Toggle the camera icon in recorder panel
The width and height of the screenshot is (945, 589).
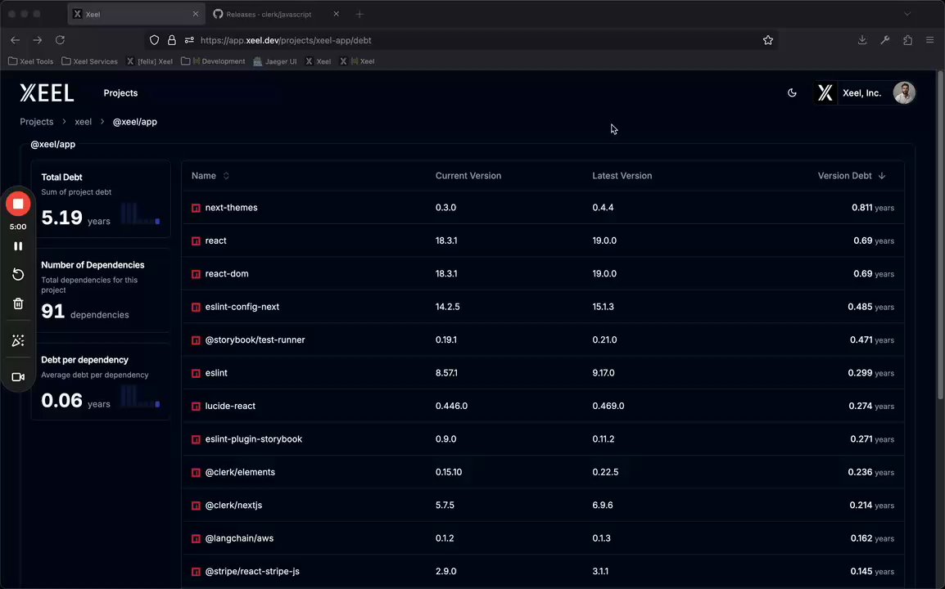pyautogui.click(x=18, y=377)
